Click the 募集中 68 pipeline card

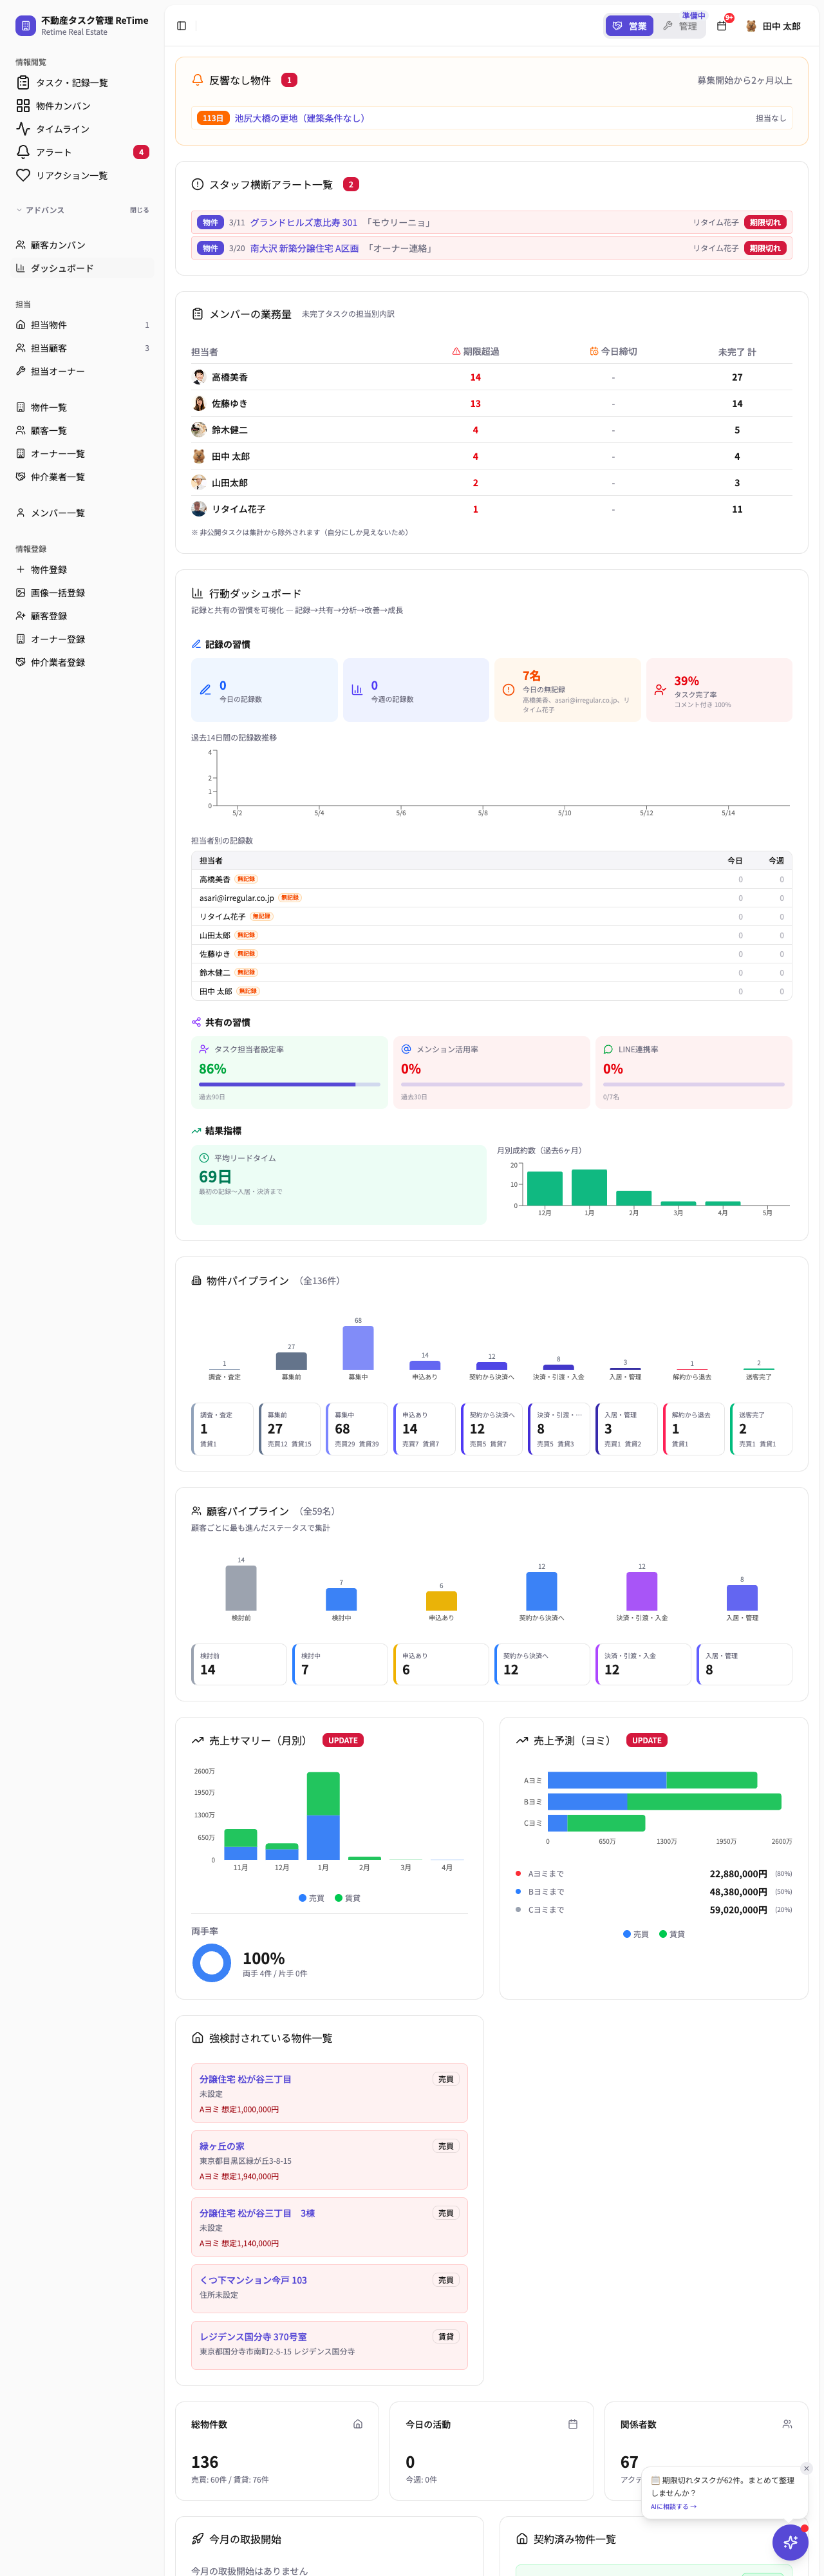coord(356,1429)
